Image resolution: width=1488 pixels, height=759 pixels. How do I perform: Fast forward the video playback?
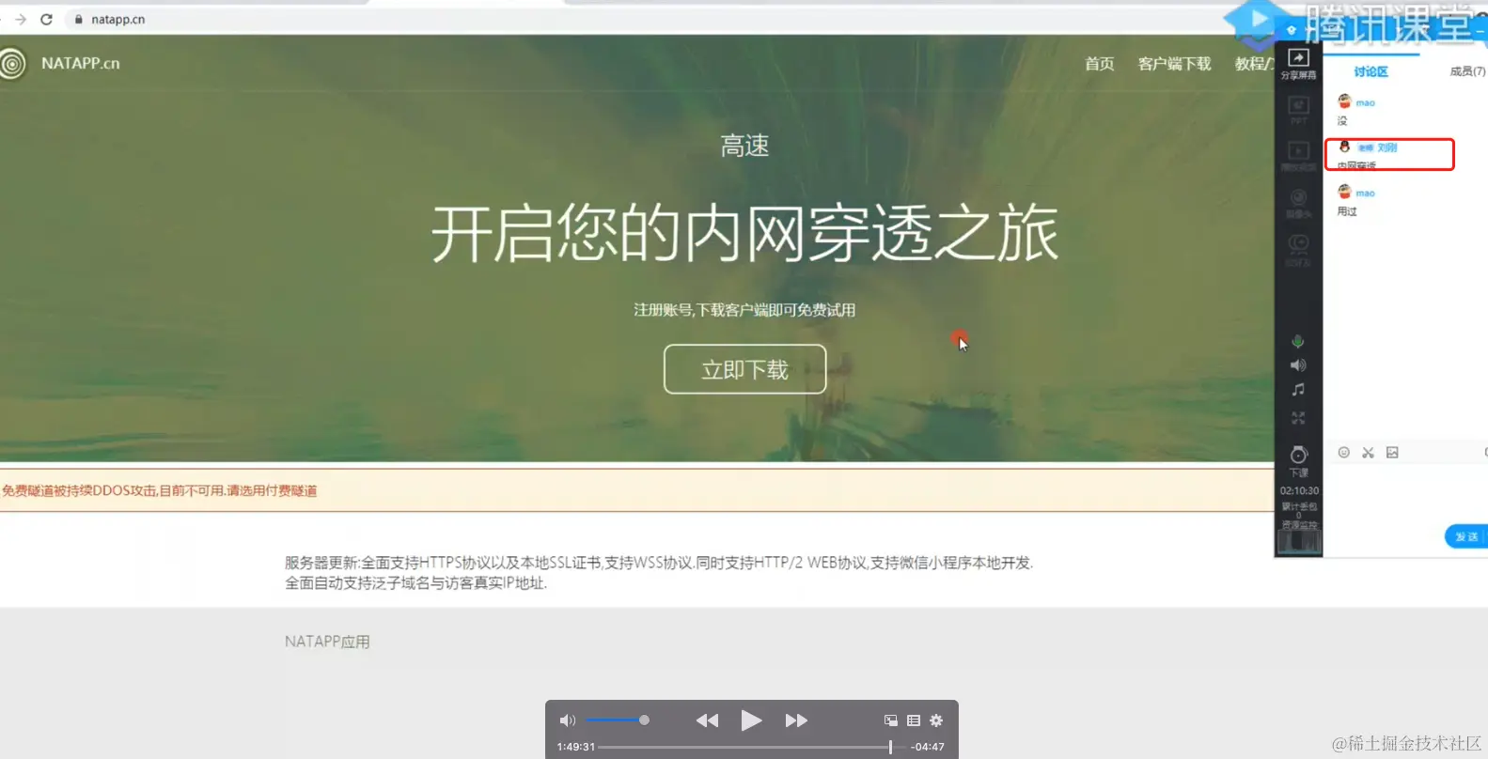[x=796, y=720]
